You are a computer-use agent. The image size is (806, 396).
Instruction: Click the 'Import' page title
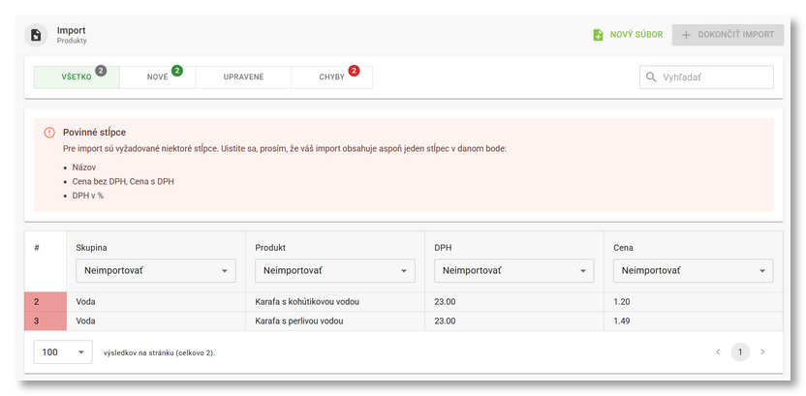(x=72, y=31)
